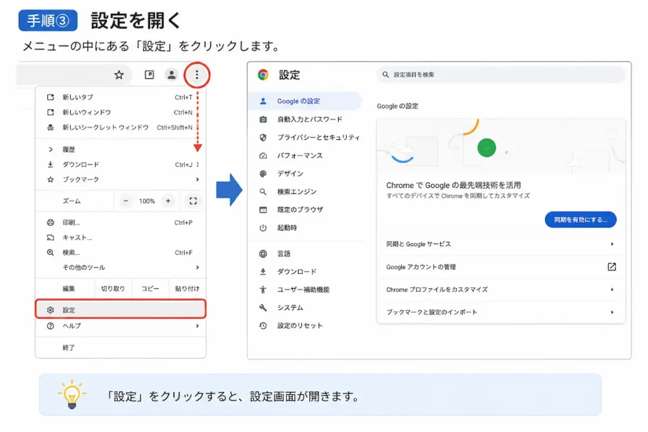This screenshot has width=648, height=432.
Task: Select キャスト... menu item
Action: [x=121, y=237]
